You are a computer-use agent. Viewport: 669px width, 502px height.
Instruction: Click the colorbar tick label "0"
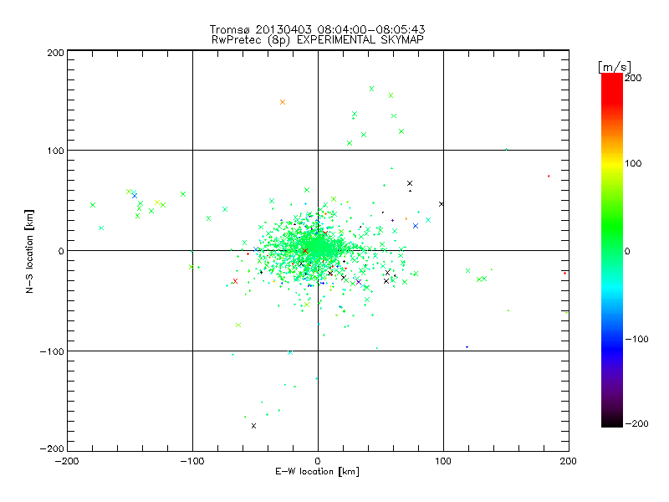tap(626, 251)
